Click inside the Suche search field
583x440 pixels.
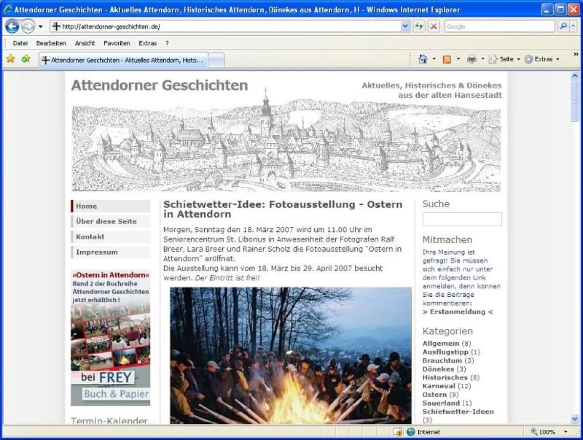click(462, 219)
